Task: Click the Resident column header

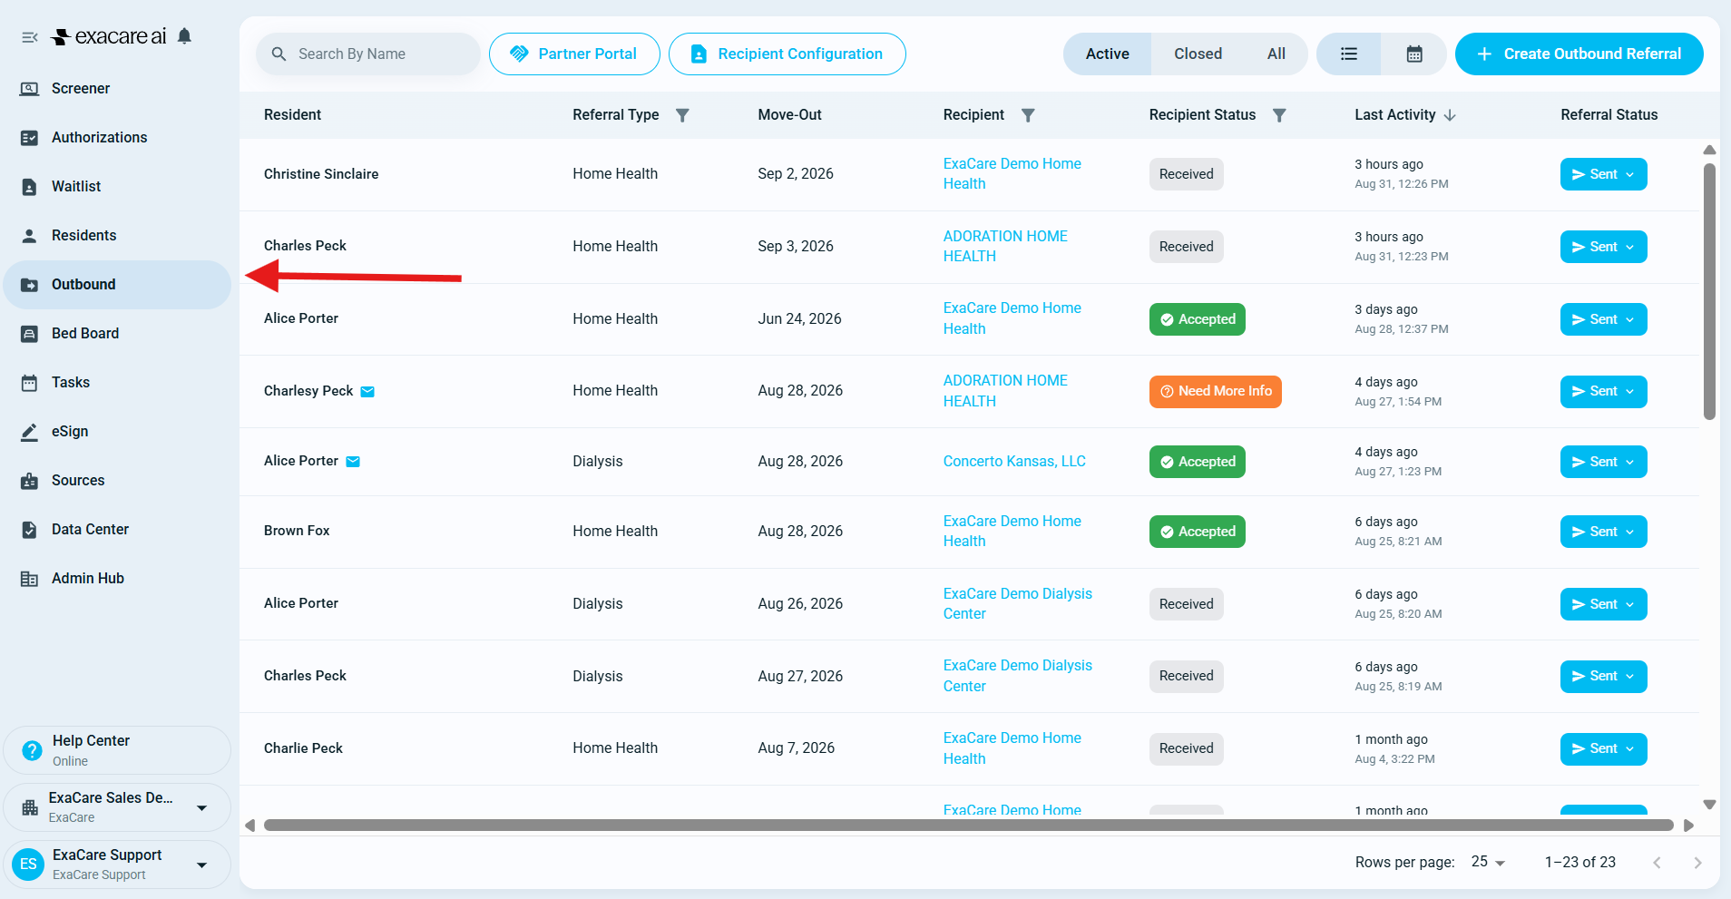Action: click(x=292, y=115)
